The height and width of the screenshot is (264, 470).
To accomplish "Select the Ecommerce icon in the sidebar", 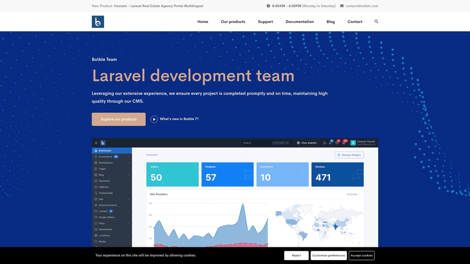I will (96, 156).
